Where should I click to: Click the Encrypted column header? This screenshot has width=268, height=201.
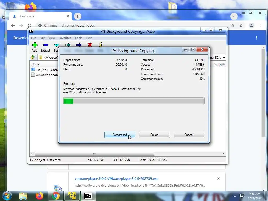[219, 64]
